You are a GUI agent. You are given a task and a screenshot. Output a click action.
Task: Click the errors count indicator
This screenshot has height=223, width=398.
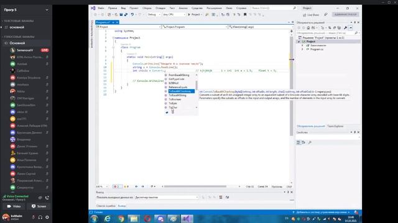point(118,186)
